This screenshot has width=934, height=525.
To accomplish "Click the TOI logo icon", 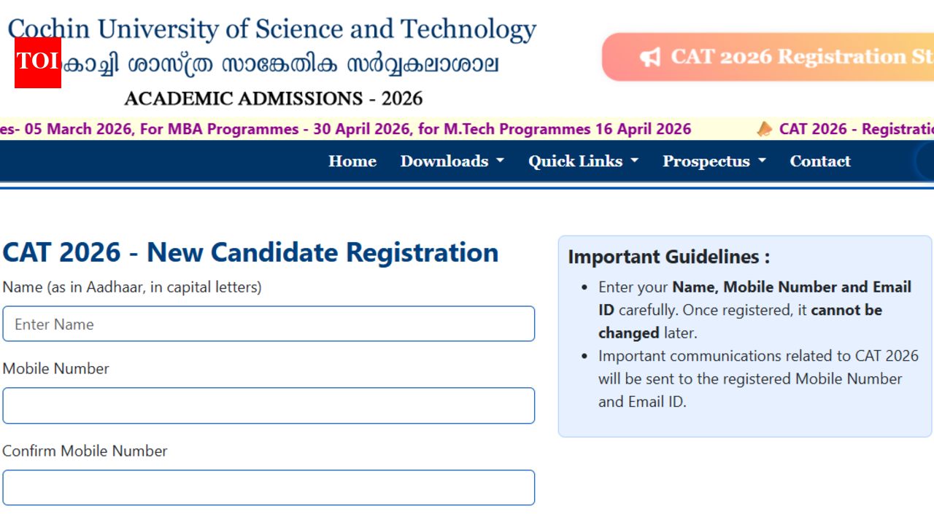I will pos(37,63).
